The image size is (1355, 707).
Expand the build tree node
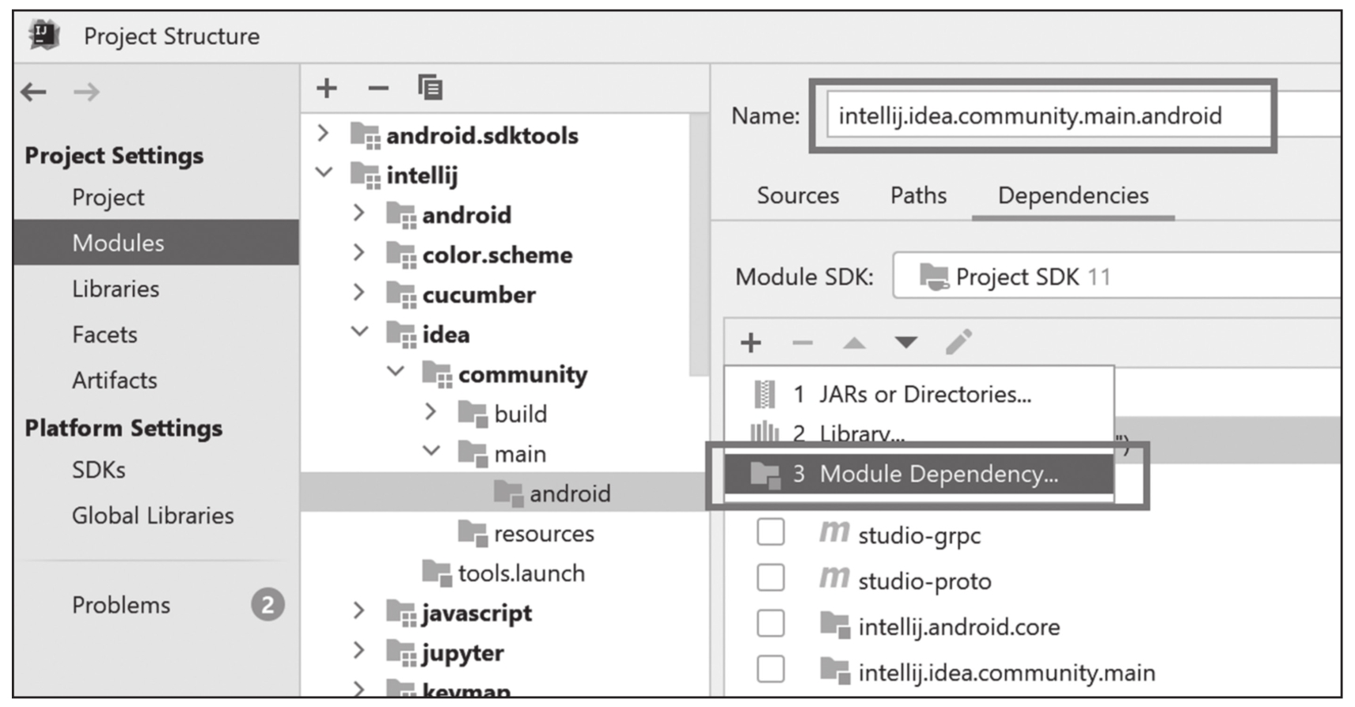tap(431, 411)
